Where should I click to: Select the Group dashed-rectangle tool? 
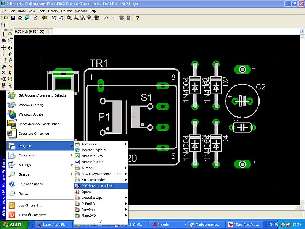pos(3,60)
